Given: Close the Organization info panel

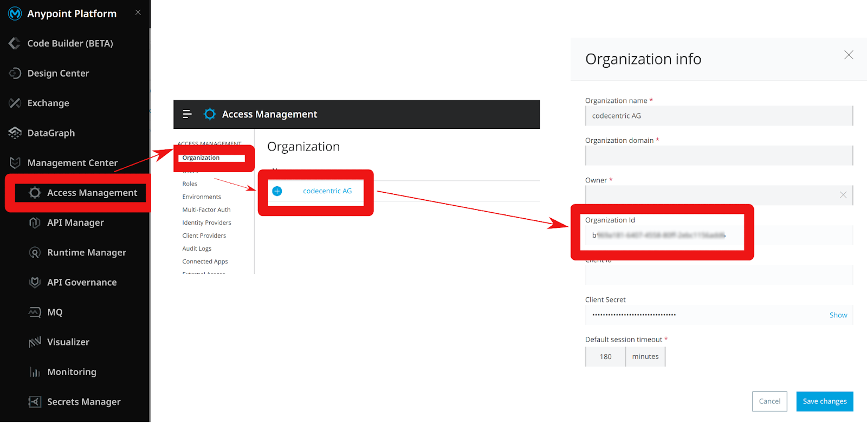Looking at the screenshot, I should (x=849, y=55).
